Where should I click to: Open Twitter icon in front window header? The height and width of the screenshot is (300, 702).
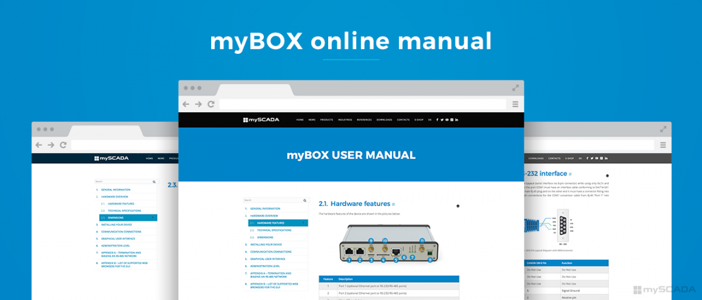442,120
